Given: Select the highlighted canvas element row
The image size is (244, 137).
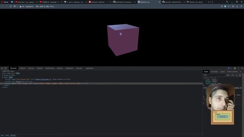Looking at the screenshot, I should click(101, 83).
